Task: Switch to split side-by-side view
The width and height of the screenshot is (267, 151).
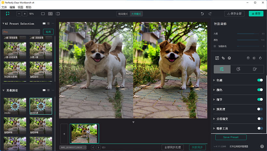Action: 50,14
